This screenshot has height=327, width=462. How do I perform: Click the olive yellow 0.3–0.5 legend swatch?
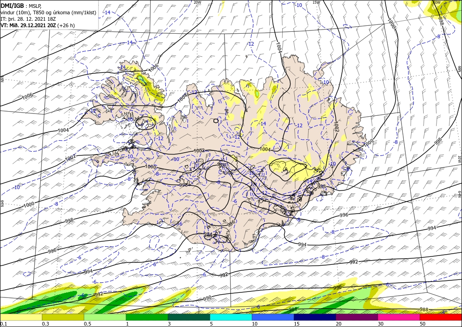pyautogui.click(x=63, y=317)
